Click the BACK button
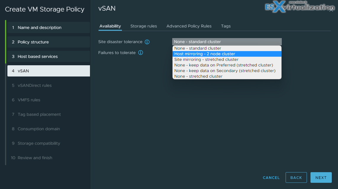 click(296, 177)
